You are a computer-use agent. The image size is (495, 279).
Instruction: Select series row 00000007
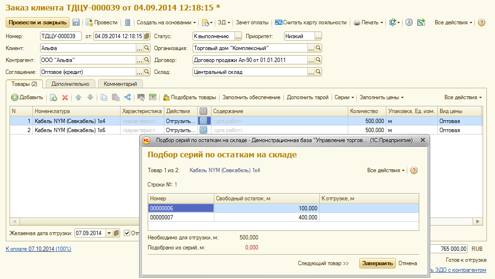tap(283, 217)
